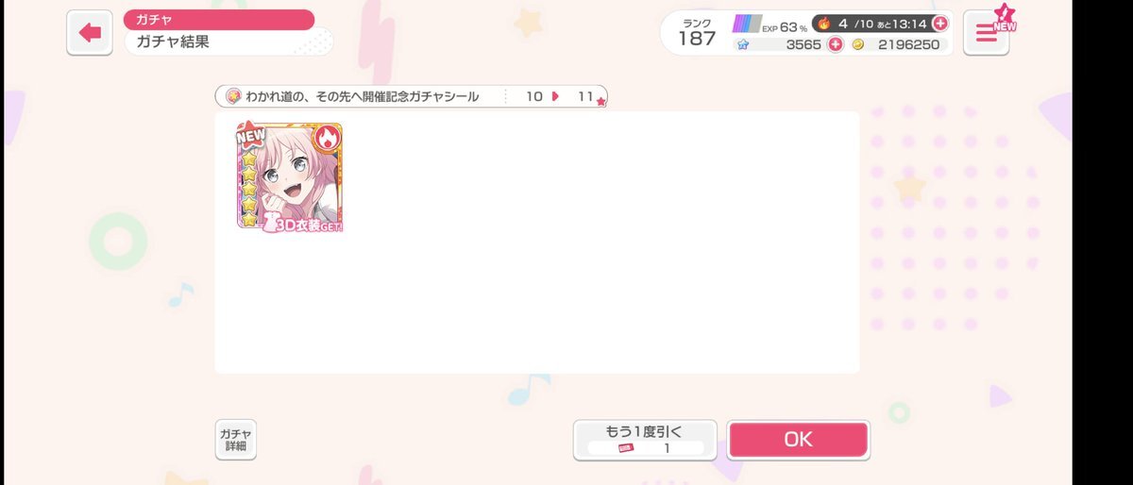The height and width of the screenshot is (485, 1133).
Task: Buy stars with the plus next to 3565
Action: pyautogui.click(x=835, y=44)
